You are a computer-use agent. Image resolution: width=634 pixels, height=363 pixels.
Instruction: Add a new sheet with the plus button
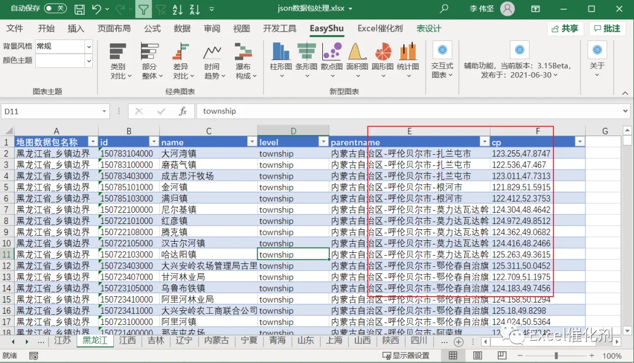[x=458, y=342]
